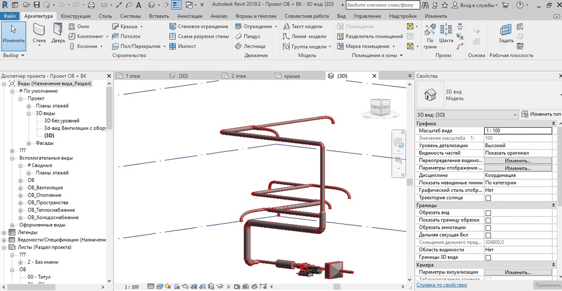Click the Изменить тип button
This screenshot has height=291, width=562.
[541, 114]
